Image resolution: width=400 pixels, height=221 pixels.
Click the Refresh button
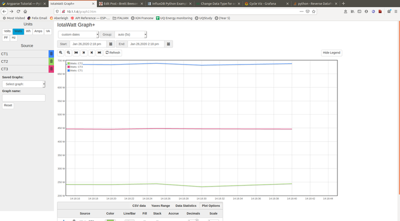(113, 52)
